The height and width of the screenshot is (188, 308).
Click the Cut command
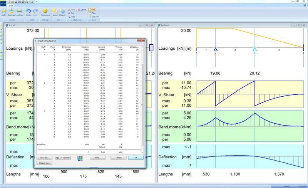(x=72, y=13)
